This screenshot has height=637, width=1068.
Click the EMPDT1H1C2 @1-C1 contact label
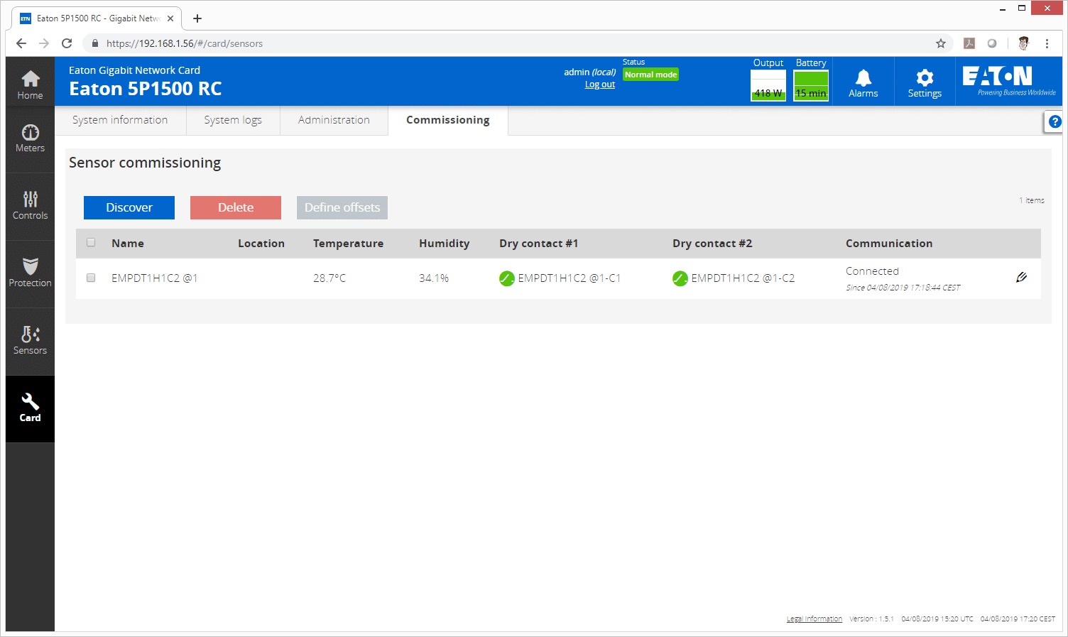[x=570, y=278]
